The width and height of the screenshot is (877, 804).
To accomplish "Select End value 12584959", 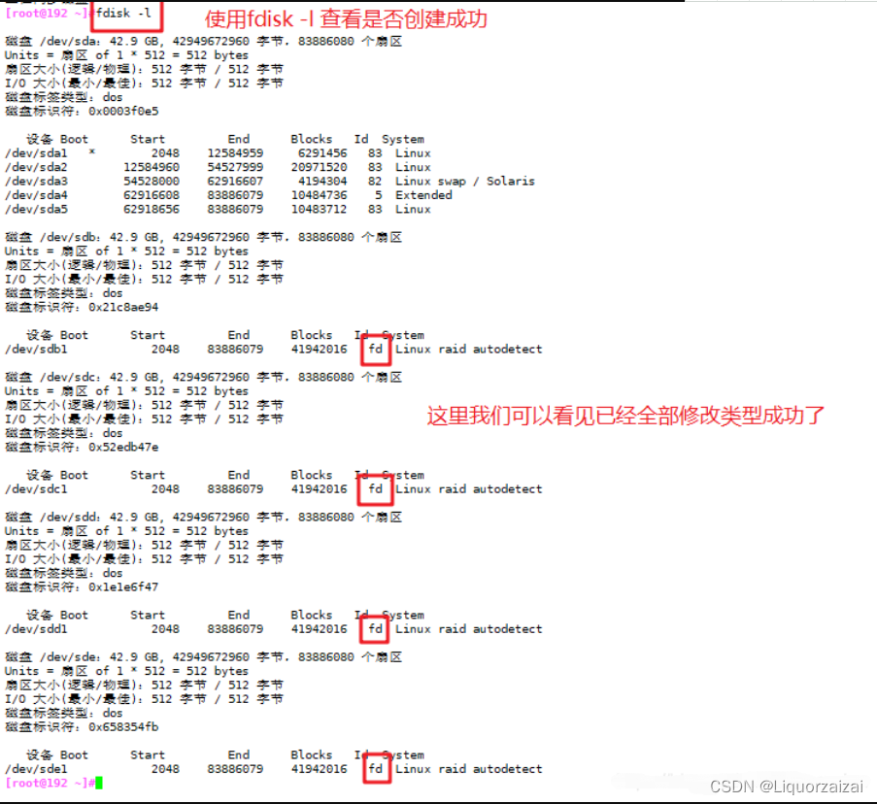I will point(235,153).
